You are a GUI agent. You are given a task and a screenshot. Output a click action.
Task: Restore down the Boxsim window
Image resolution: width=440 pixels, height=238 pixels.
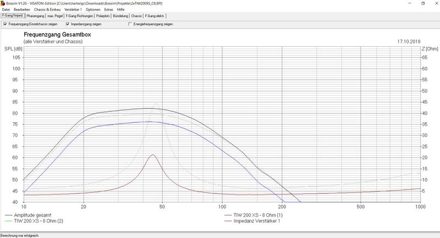[423, 3]
